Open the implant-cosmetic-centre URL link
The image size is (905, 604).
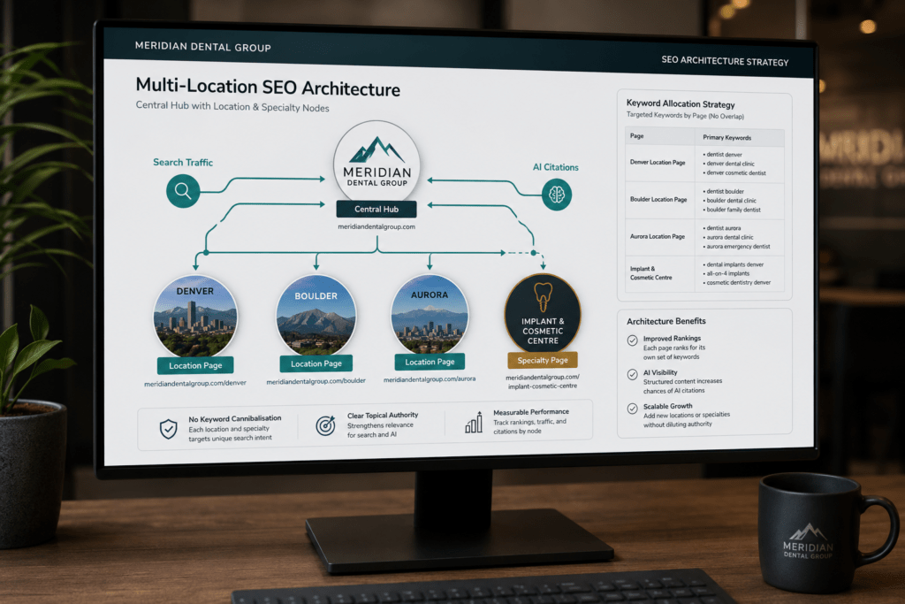point(543,382)
